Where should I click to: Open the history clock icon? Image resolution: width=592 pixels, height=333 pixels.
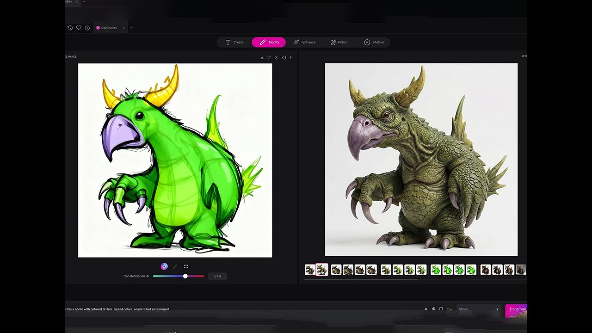pos(70,28)
